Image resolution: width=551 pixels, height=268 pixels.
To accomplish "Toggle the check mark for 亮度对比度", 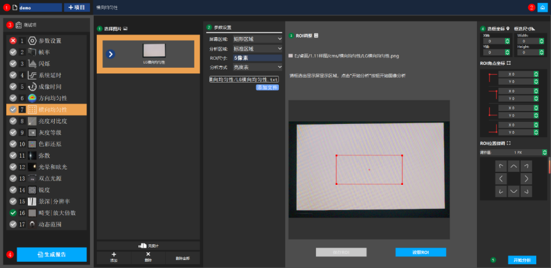I will 13,121.
